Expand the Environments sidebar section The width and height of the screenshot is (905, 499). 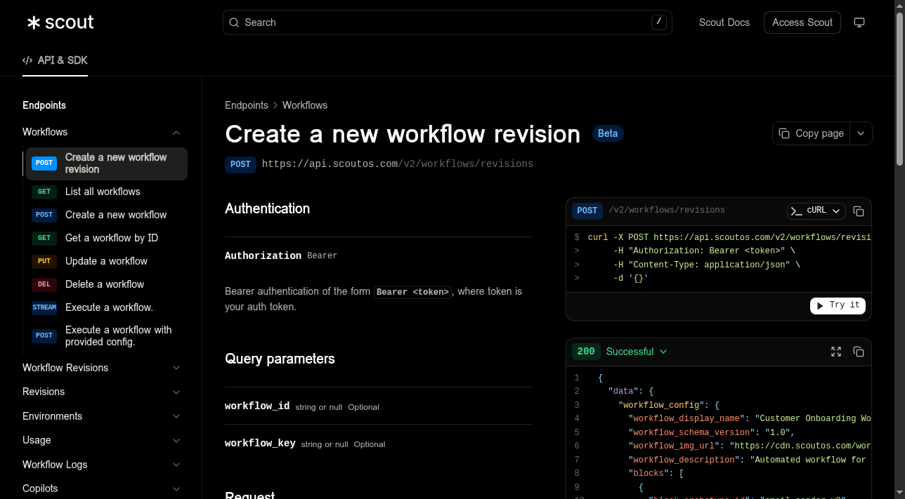click(x=176, y=416)
